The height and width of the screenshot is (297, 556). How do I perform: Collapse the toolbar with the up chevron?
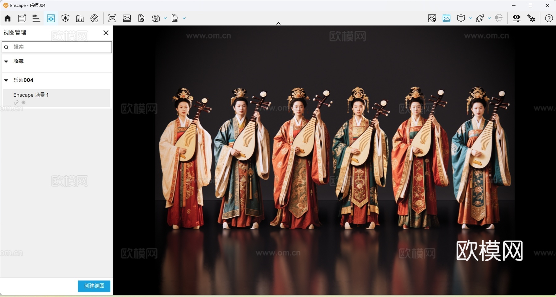pos(278,23)
